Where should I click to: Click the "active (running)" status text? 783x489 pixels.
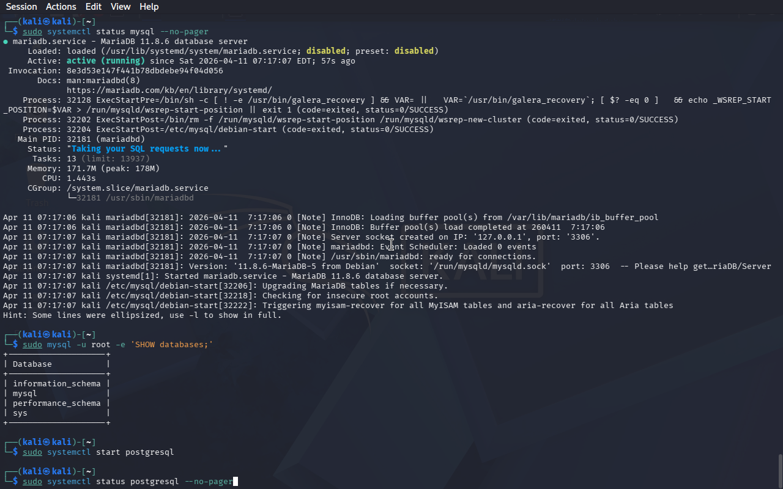[105, 61]
